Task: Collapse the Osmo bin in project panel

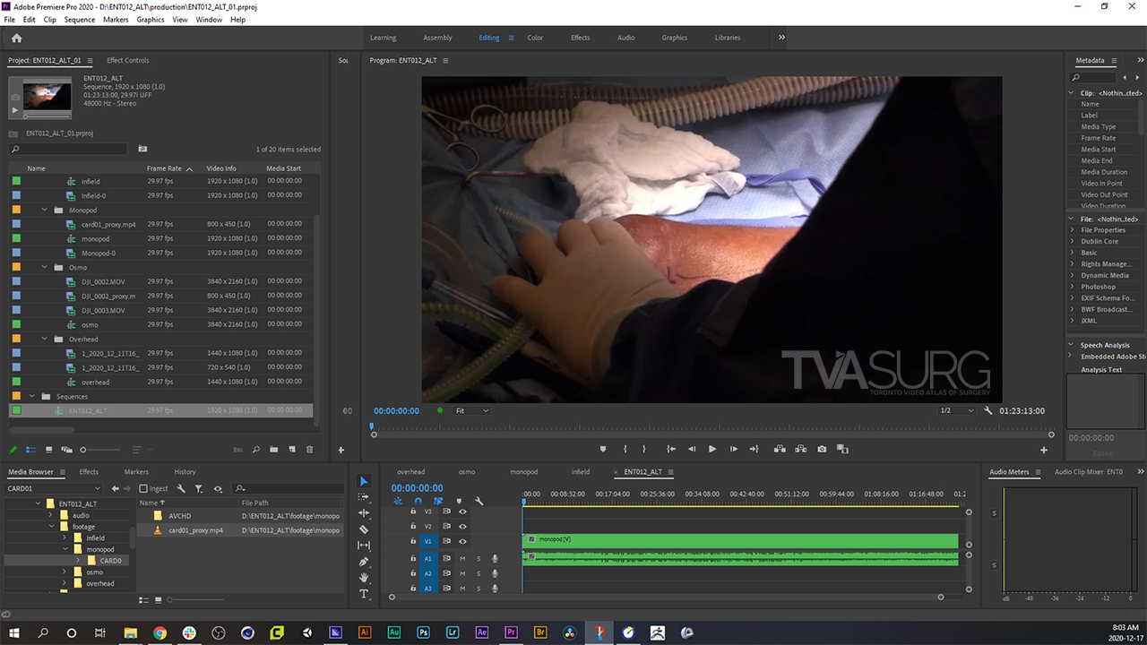Action: click(x=46, y=267)
